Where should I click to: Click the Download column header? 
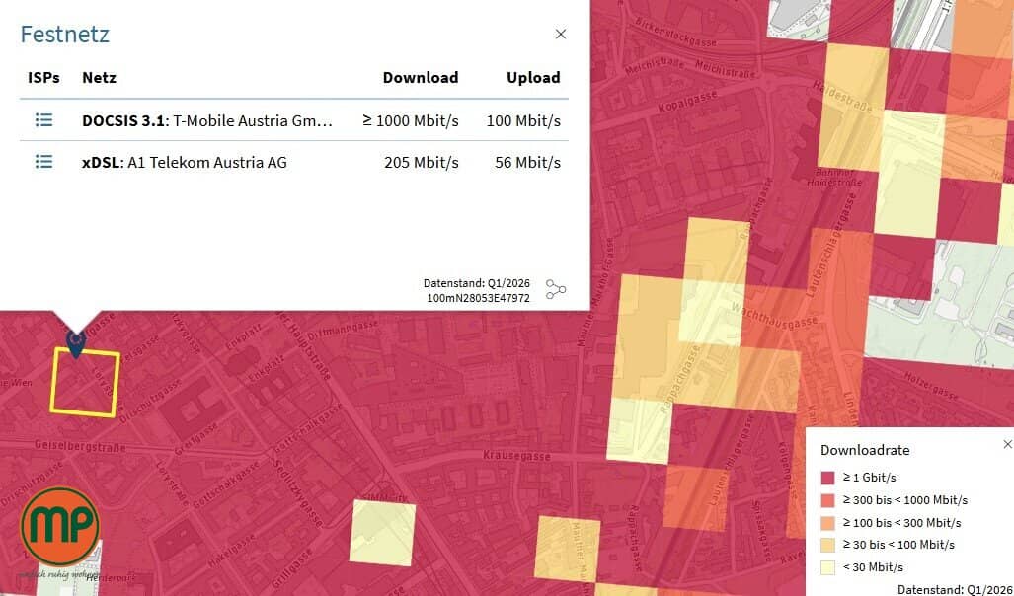pyautogui.click(x=421, y=78)
